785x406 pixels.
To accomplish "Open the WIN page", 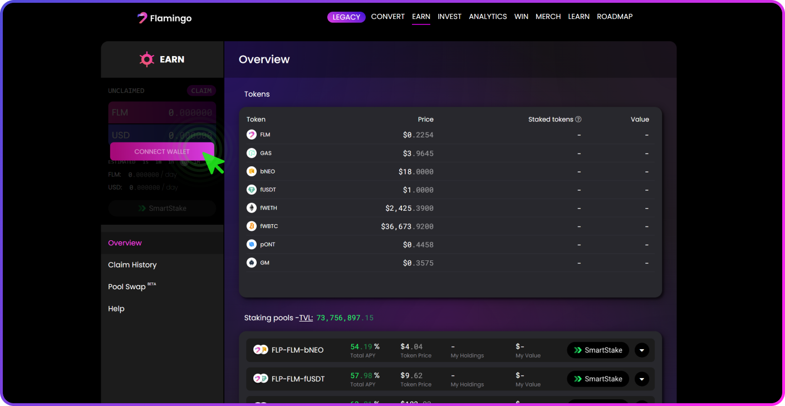I will 521,17.
